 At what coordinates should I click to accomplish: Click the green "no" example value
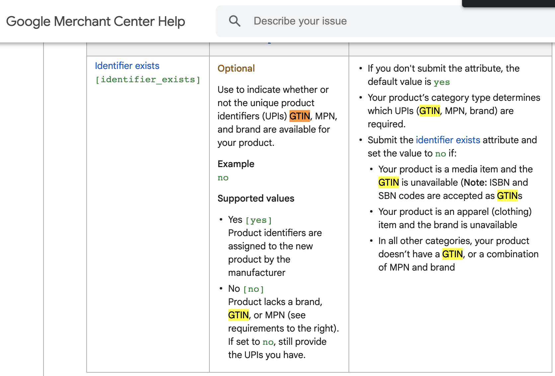[223, 178]
